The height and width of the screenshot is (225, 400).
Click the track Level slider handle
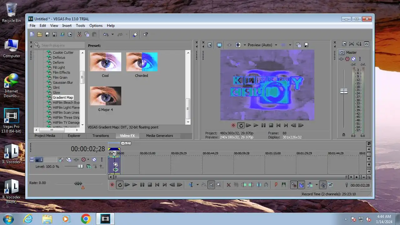[80, 167]
